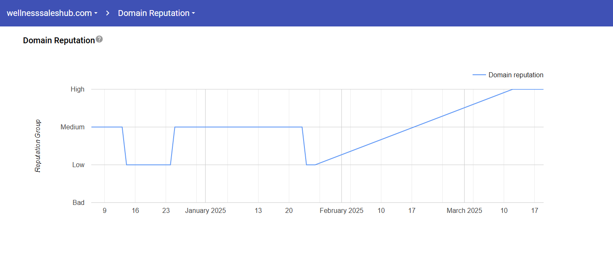Click the Reputation Group axis title
The width and height of the screenshot is (613, 257).
[38, 146]
